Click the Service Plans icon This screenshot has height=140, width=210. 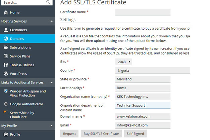click(x=6, y=56)
